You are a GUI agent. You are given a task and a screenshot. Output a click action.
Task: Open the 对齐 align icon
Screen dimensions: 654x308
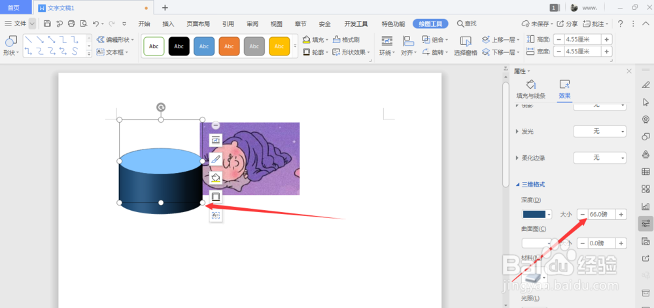(x=407, y=41)
